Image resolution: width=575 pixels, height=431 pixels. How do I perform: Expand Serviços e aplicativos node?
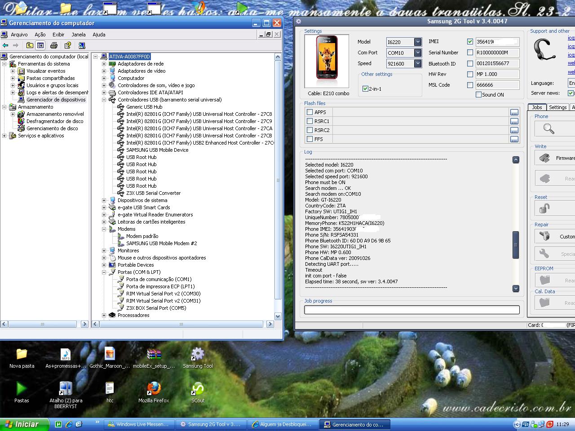point(4,136)
